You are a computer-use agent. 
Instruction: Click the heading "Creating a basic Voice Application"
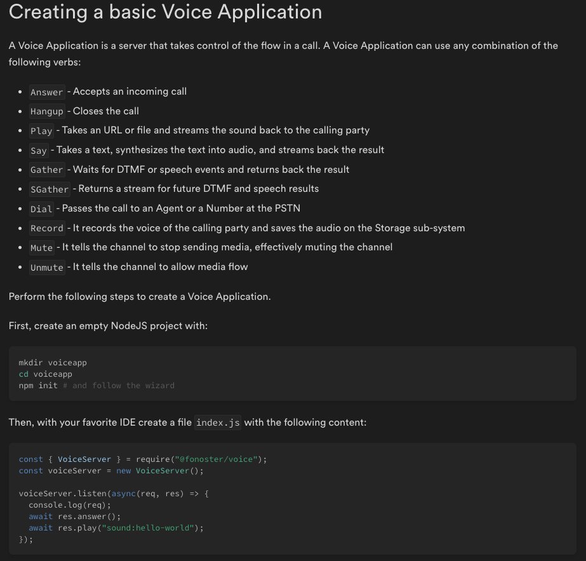(165, 12)
